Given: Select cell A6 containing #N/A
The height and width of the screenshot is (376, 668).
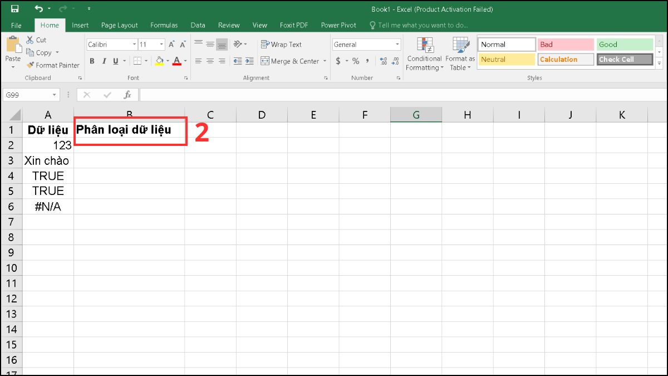Looking at the screenshot, I should 47,206.
